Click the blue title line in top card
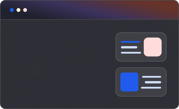This screenshot has height=109, width=179. pyautogui.click(x=130, y=42)
